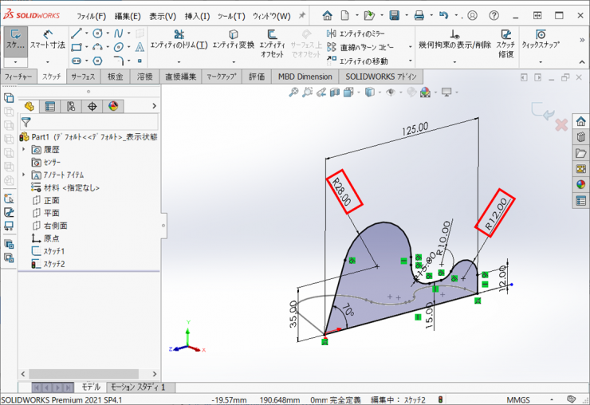Image resolution: width=590 pixels, height=405 pixels.
Task: Select the Smart Dimension tool
Action: click(47, 41)
